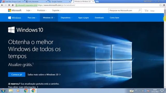The height and width of the screenshot is (93, 166).
Task: Click the browser forward arrow
Action: tap(6, 5)
